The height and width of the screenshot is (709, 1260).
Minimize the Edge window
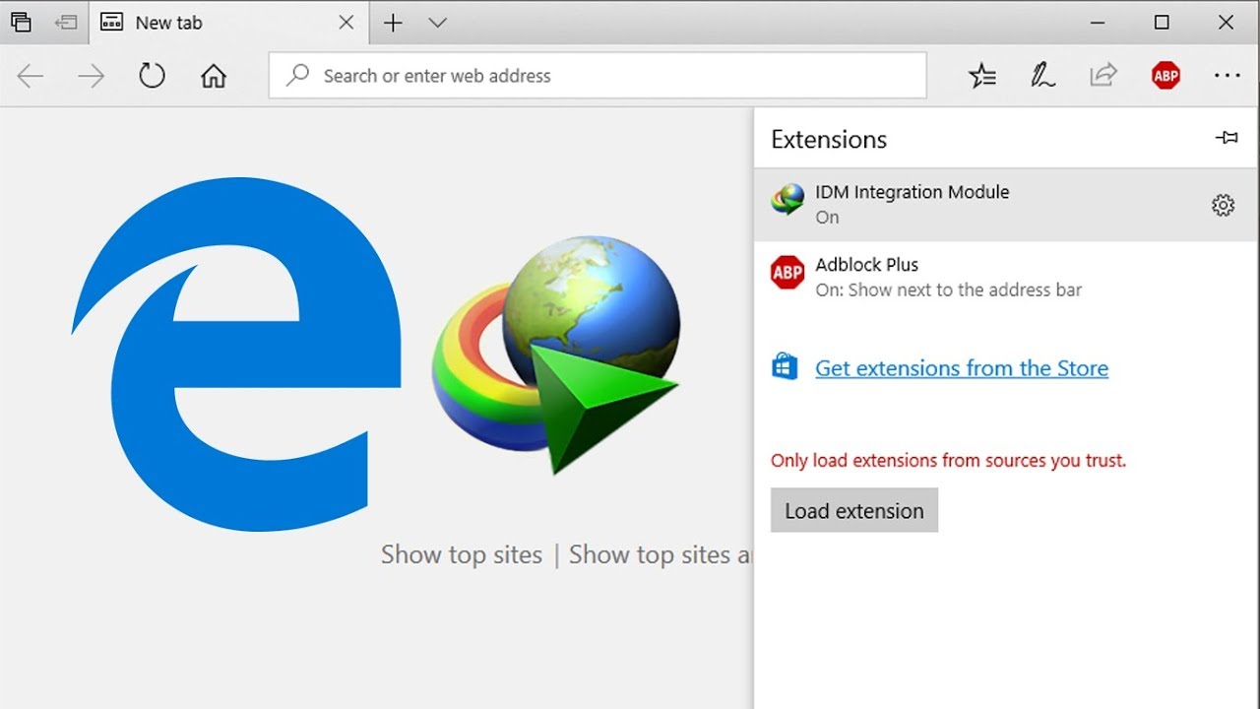click(1098, 23)
